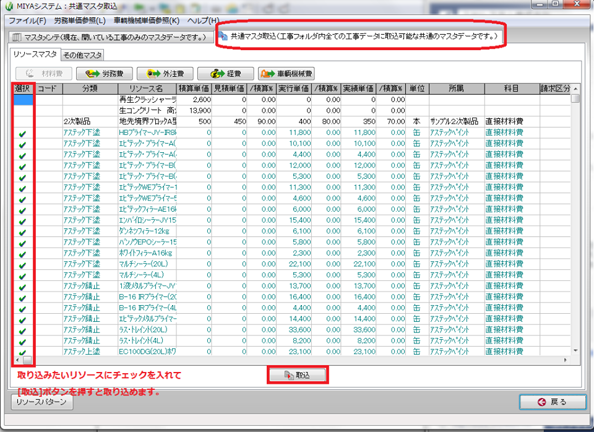Viewport: 594px width, 432px height.
Task: Click B-16 IRプライマー(20 resource name
Action: [147, 296]
